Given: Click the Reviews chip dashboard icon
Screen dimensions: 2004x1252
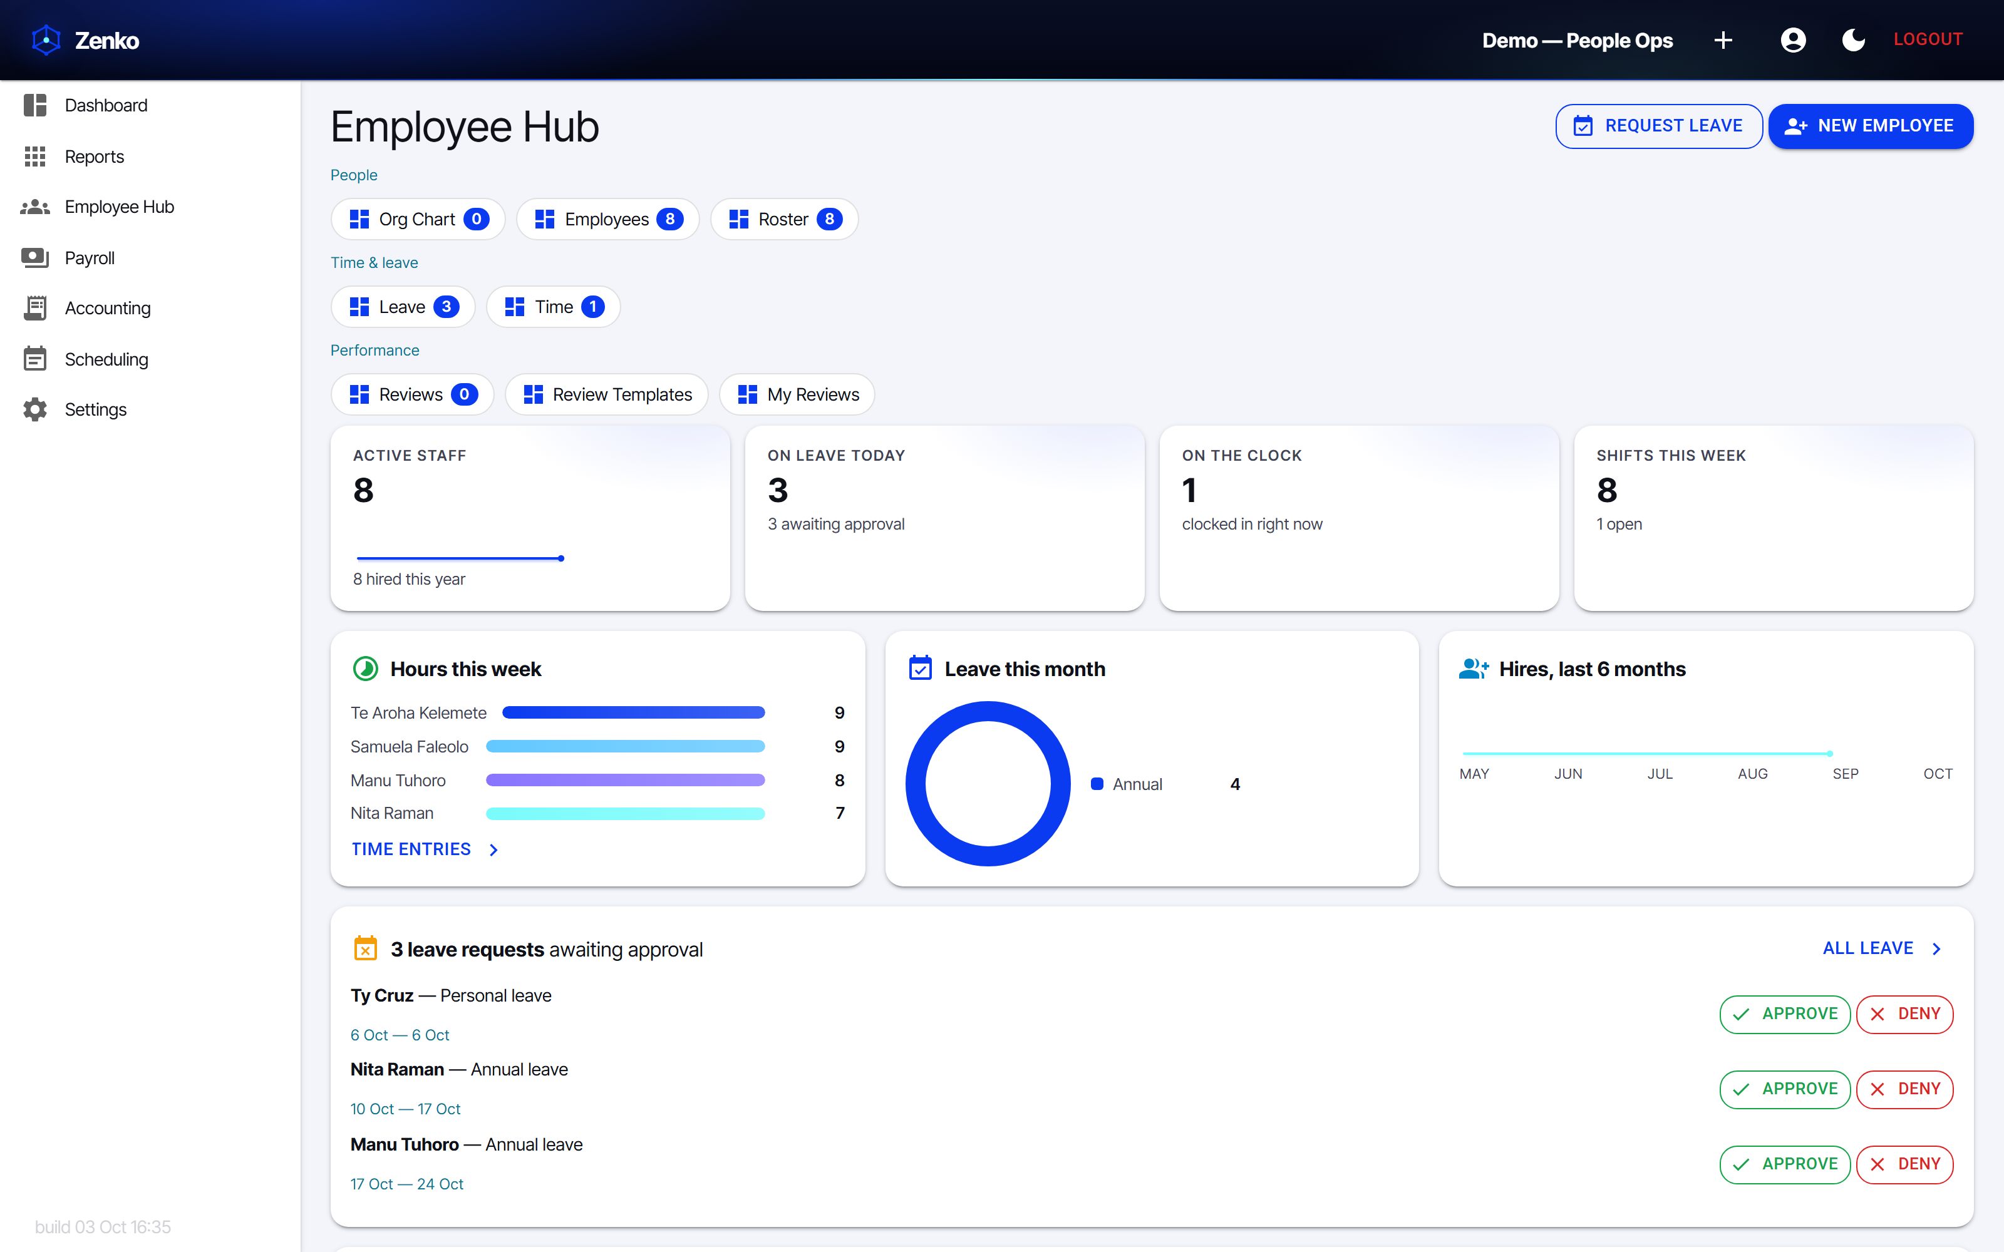Looking at the screenshot, I should pyautogui.click(x=359, y=394).
